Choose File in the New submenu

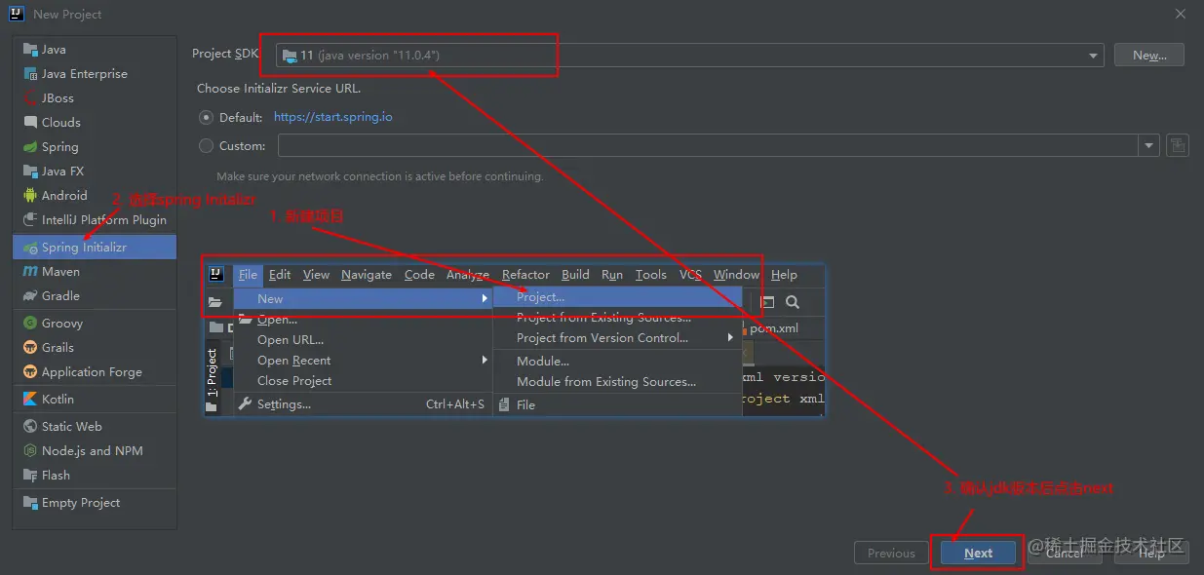(617, 404)
